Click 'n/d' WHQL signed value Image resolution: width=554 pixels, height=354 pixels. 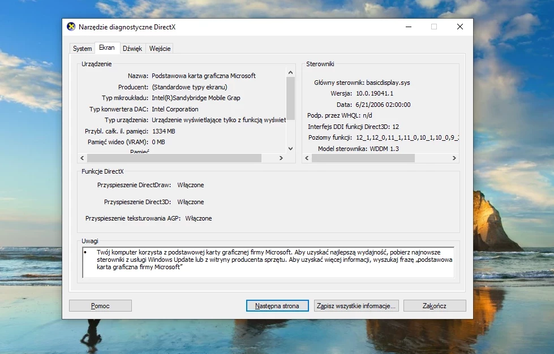point(367,116)
